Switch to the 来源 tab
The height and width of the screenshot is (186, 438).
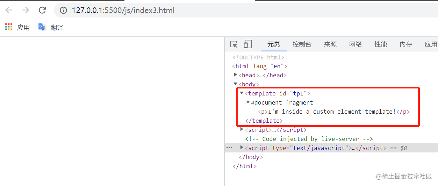click(330, 44)
